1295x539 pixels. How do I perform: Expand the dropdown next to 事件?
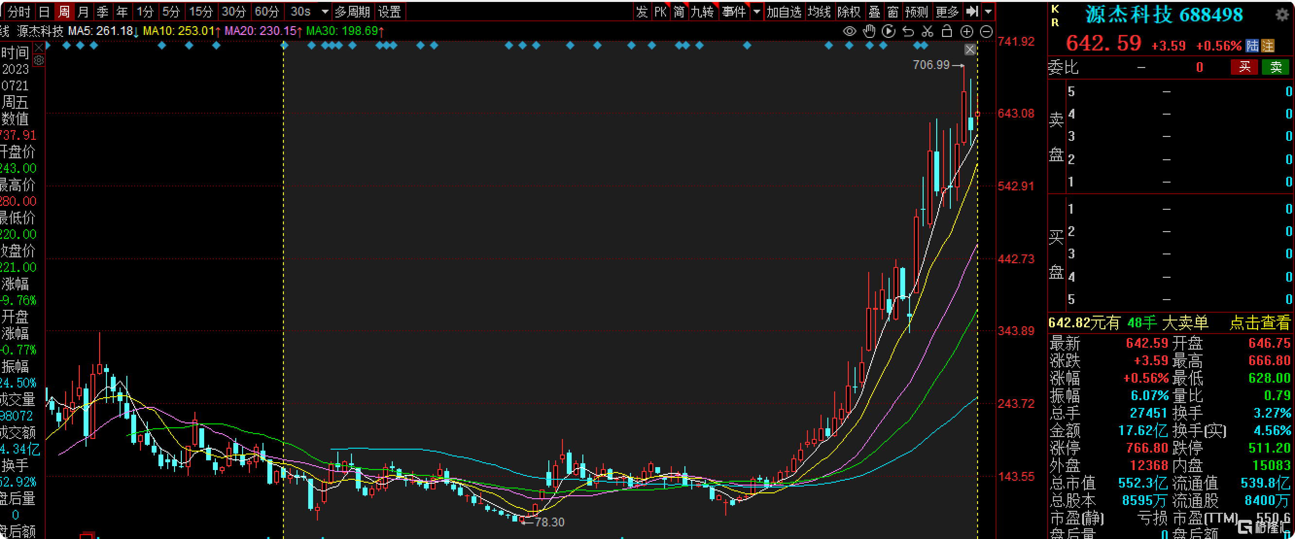click(x=756, y=11)
